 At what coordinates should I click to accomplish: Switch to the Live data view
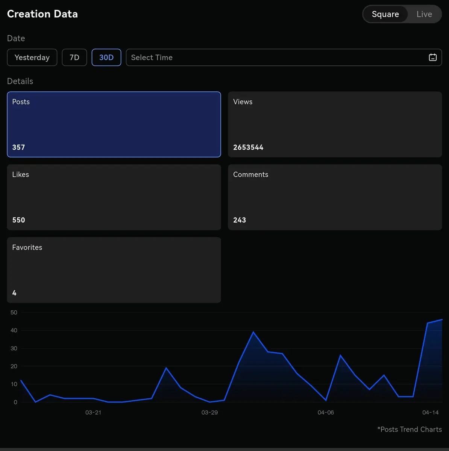point(424,14)
